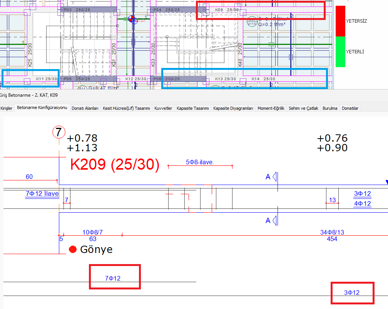The image size is (388, 309).
Task: Select the Burulma tab
Action: coord(330,108)
